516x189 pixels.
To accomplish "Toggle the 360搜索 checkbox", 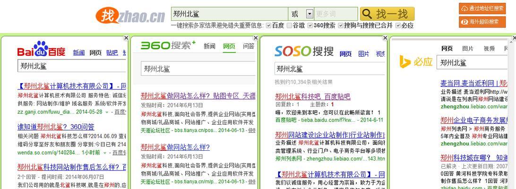I will tap(310, 26).
